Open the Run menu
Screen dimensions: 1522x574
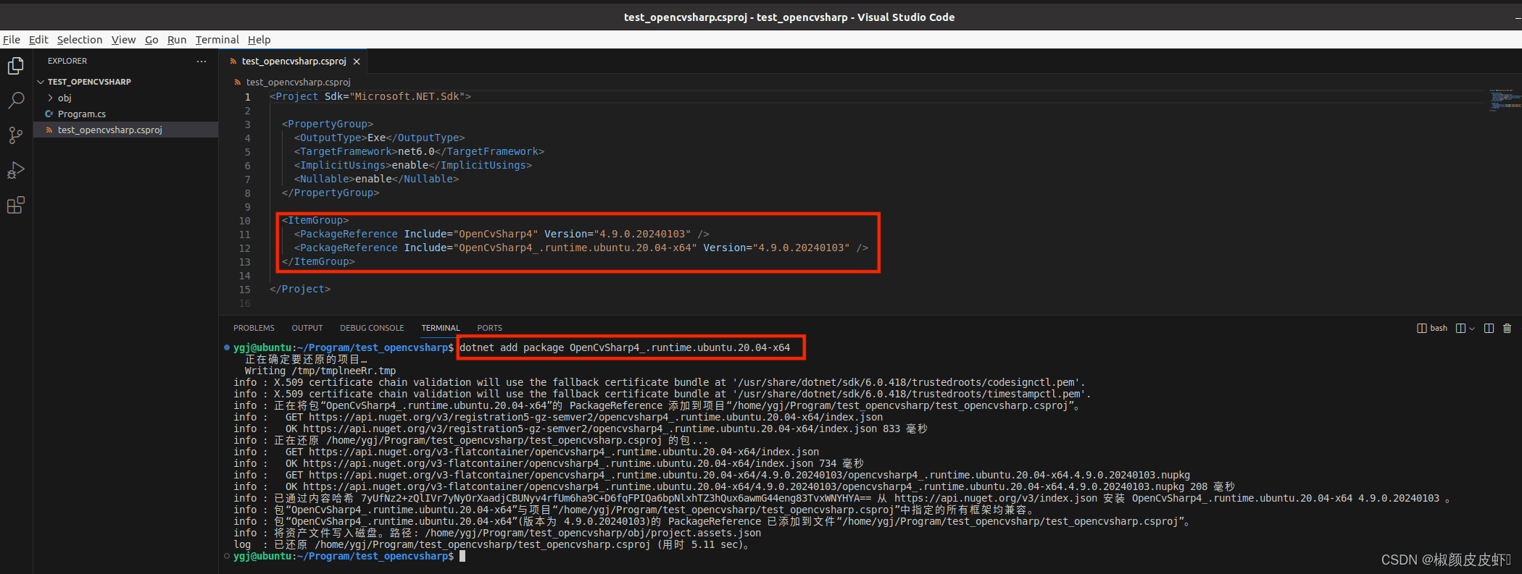[x=177, y=40]
